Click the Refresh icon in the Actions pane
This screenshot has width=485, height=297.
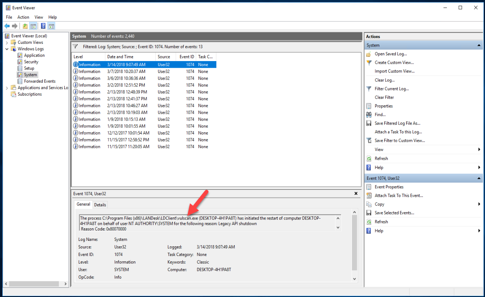click(369, 158)
